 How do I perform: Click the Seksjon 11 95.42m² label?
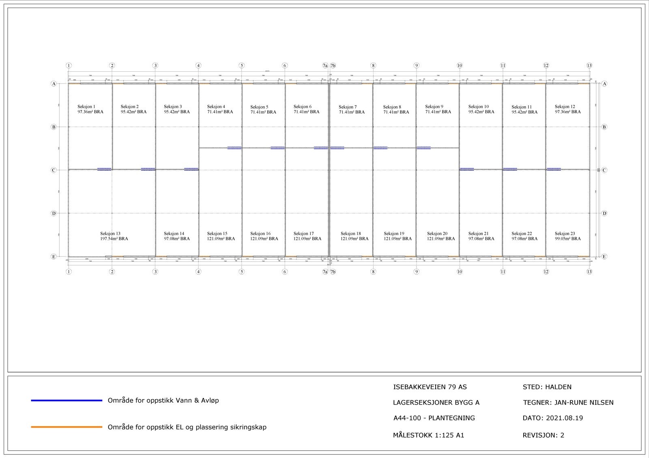tap(524, 109)
